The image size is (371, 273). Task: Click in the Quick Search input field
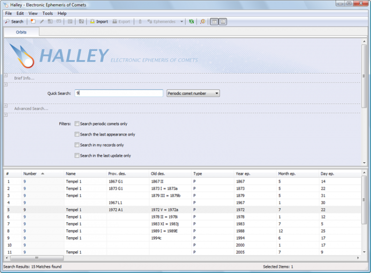(119, 93)
